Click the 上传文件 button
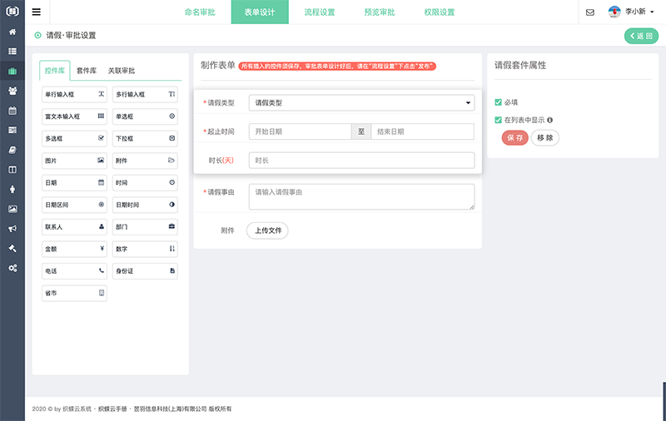 tap(267, 230)
